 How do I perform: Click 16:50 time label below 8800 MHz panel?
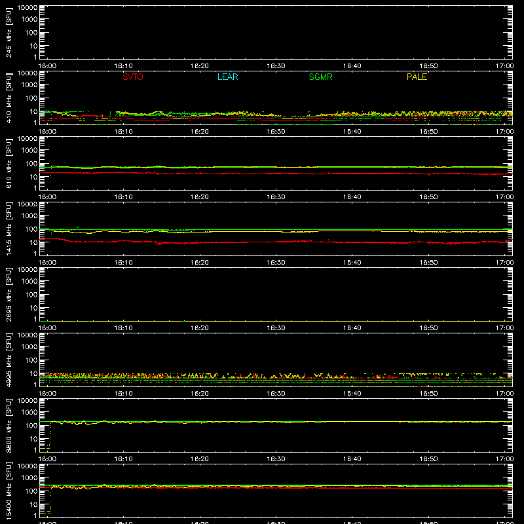428,459
